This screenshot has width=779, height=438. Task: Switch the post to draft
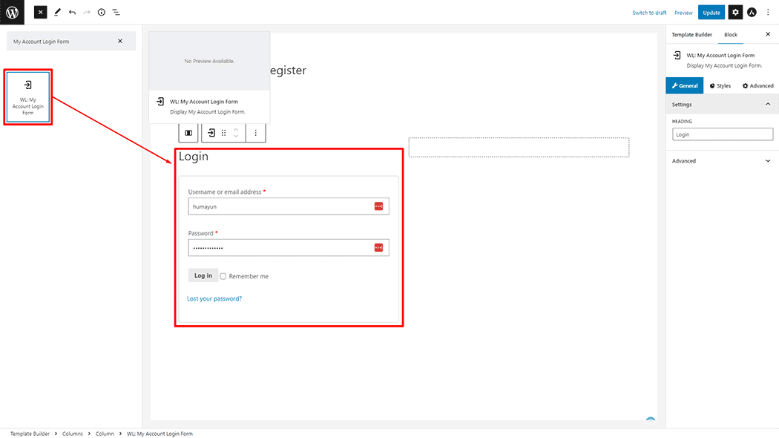point(649,12)
